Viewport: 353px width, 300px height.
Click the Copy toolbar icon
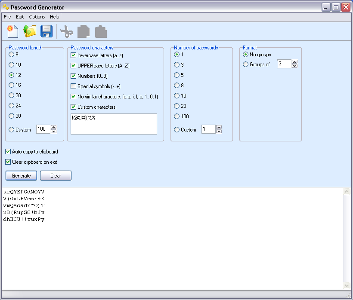(84, 31)
